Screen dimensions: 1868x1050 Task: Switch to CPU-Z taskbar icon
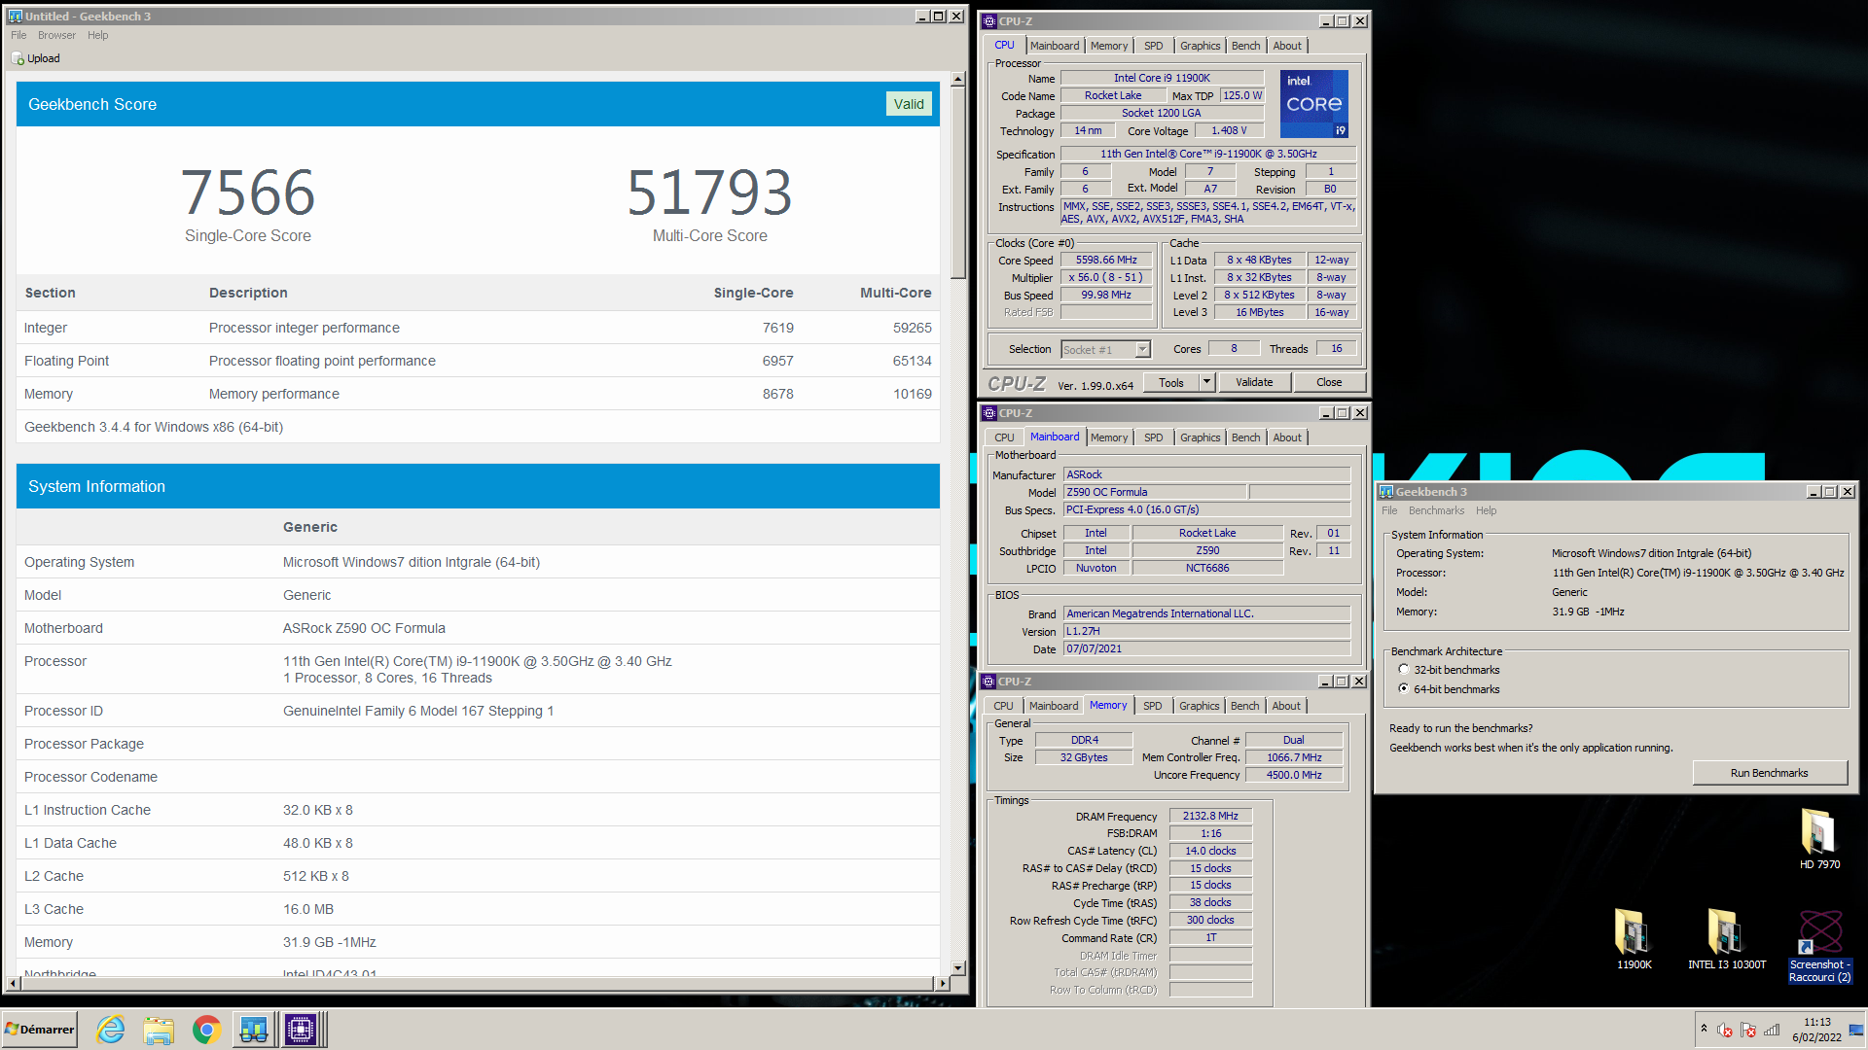tap(301, 1030)
